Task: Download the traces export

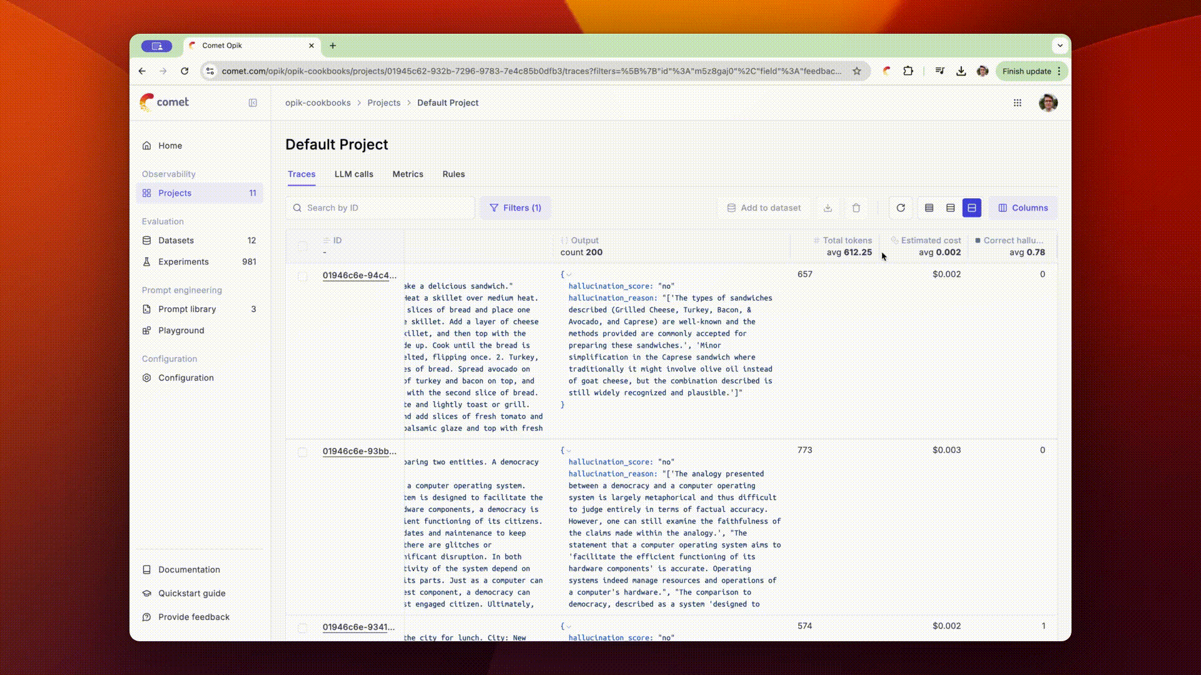Action: tap(828, 207)
